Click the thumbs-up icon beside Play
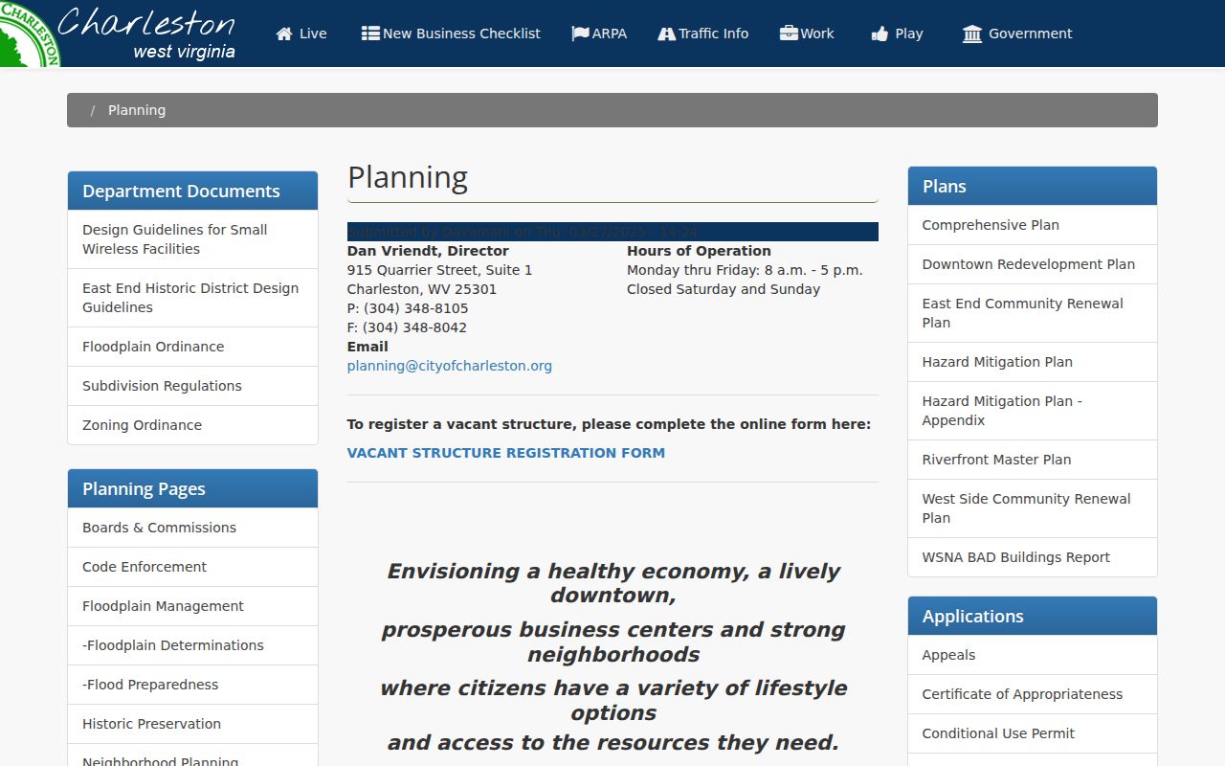This screenshot has width=1225, height=766. (880, 34)
